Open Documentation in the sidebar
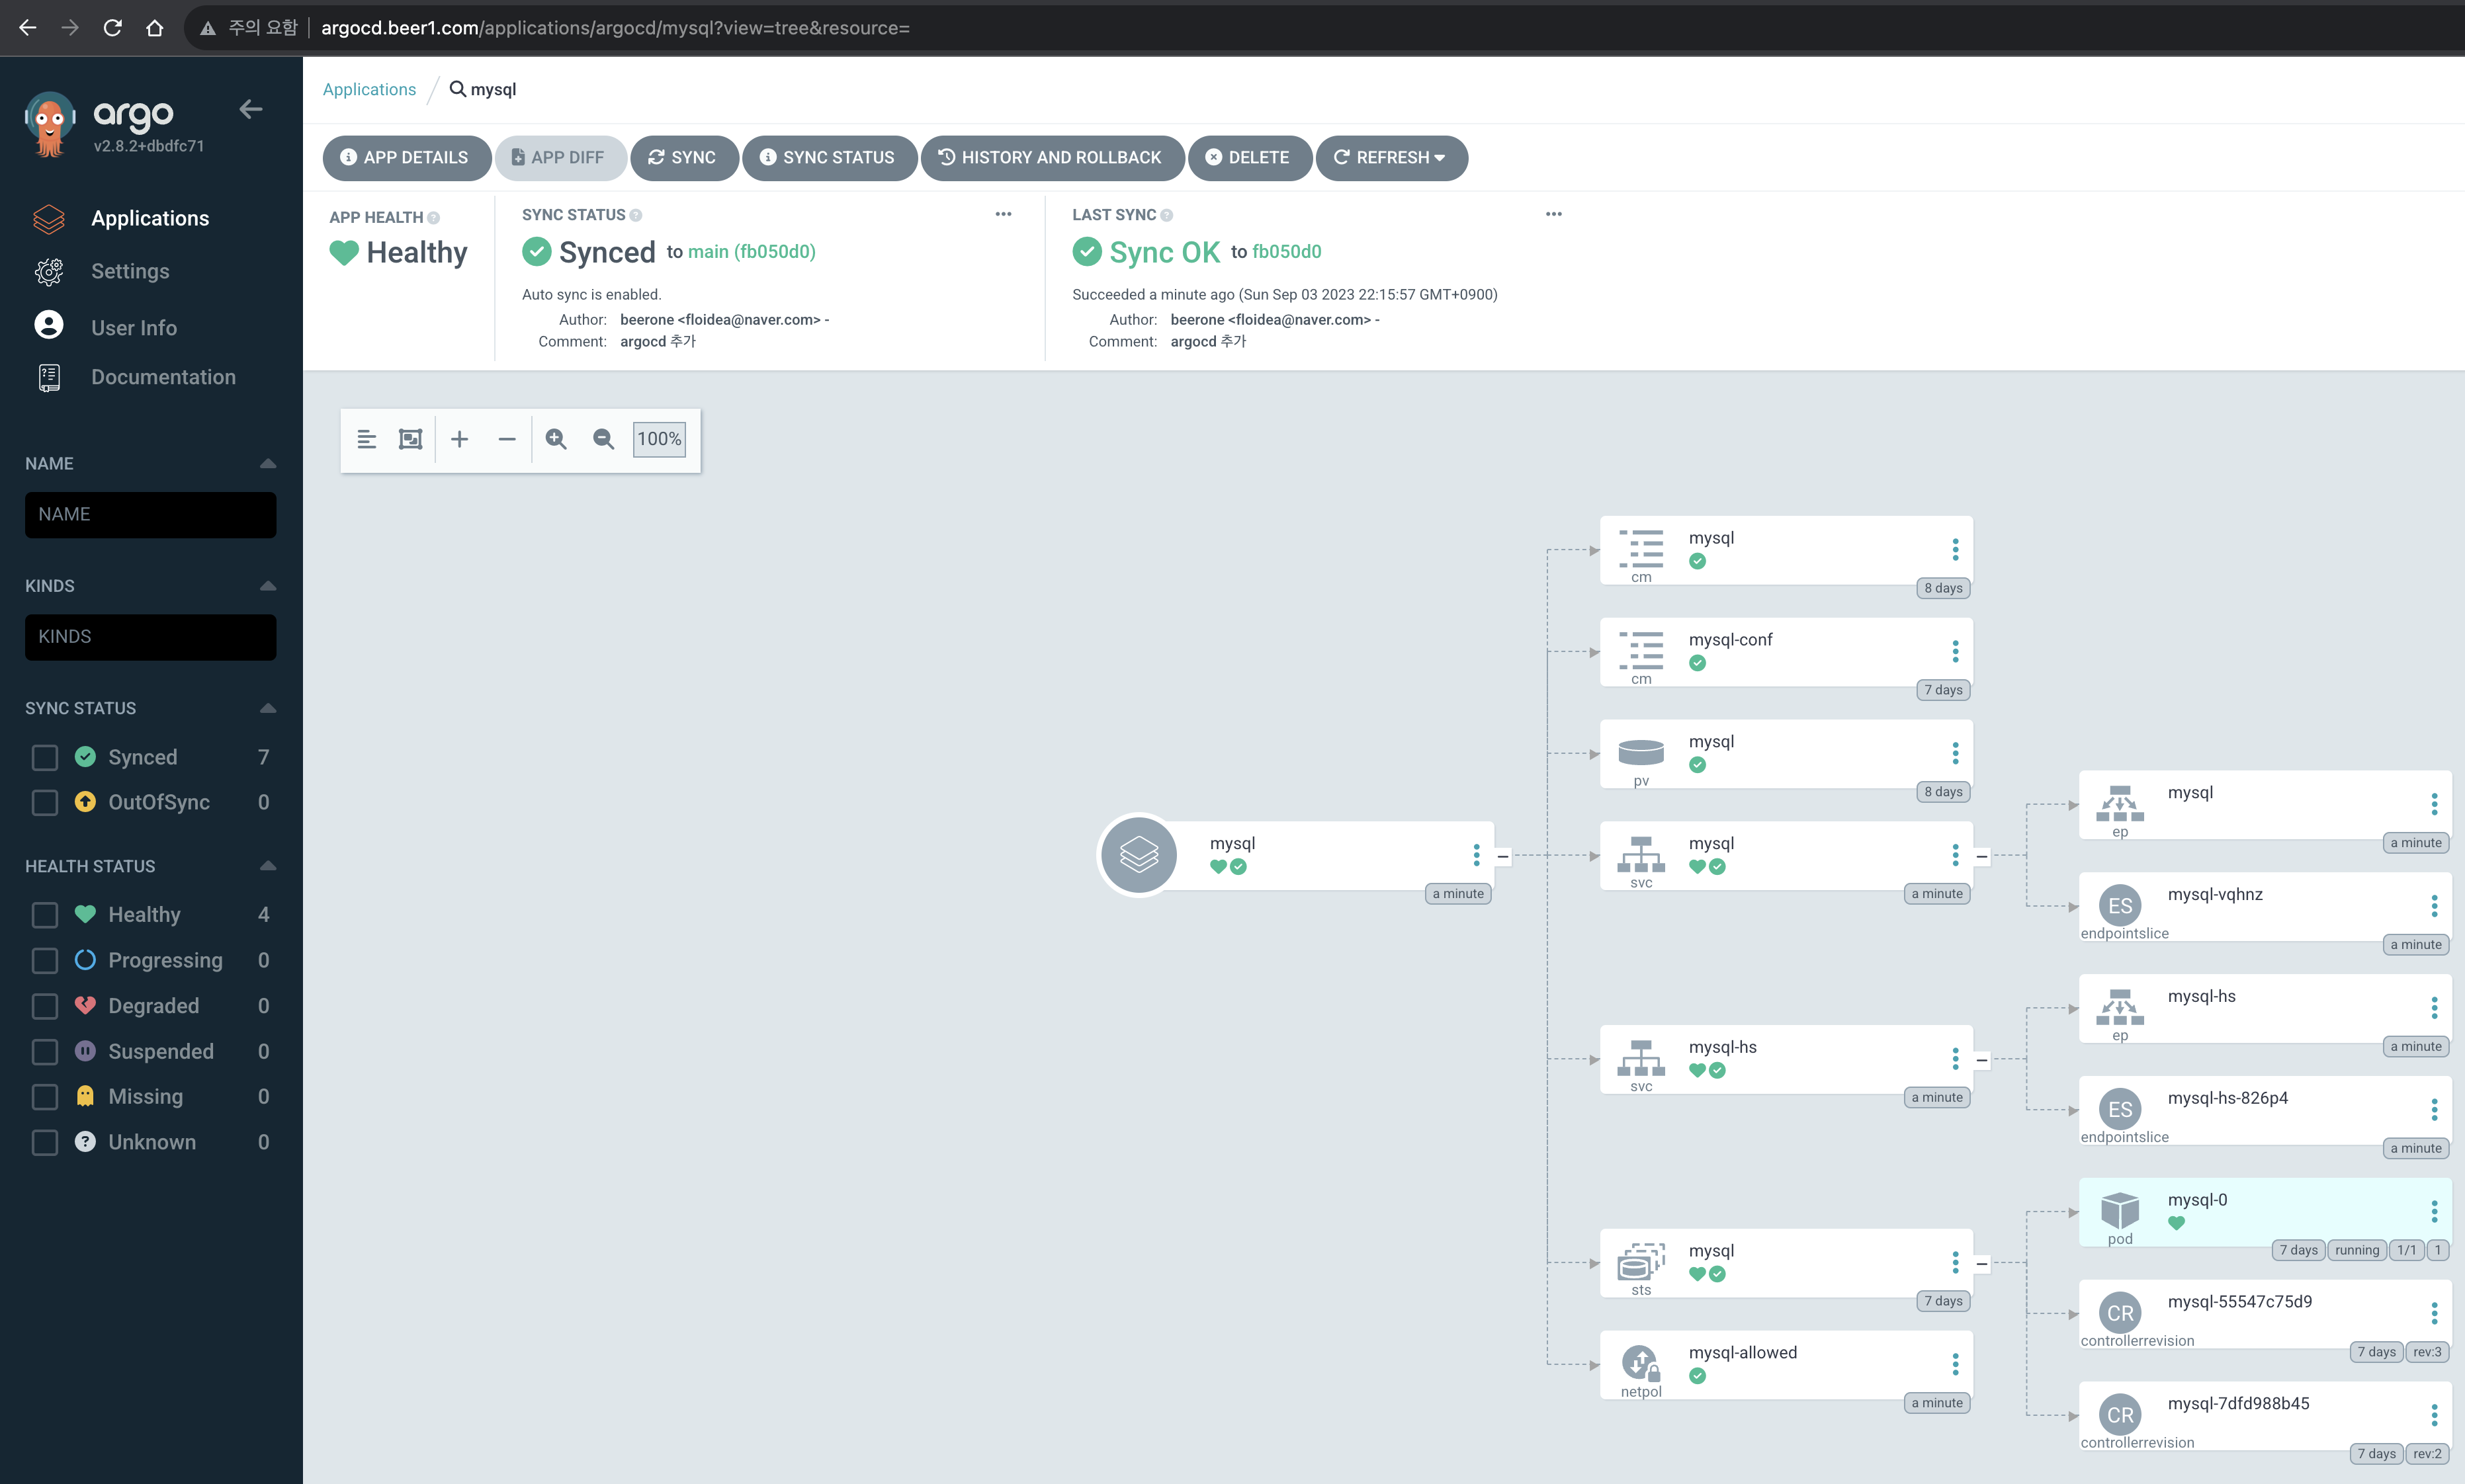2465x1484 pixels. [163, 377]
